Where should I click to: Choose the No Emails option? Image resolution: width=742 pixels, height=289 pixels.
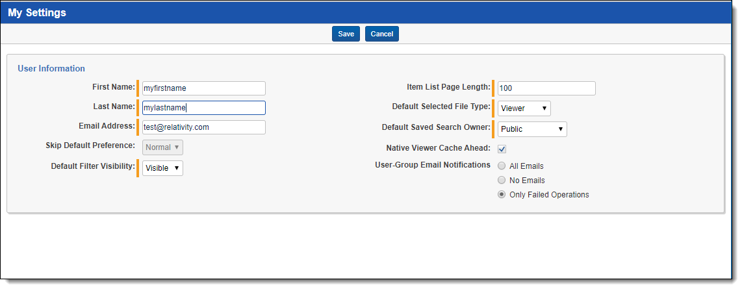tap(502, 181)
